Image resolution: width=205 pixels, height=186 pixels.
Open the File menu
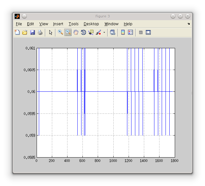19,24
